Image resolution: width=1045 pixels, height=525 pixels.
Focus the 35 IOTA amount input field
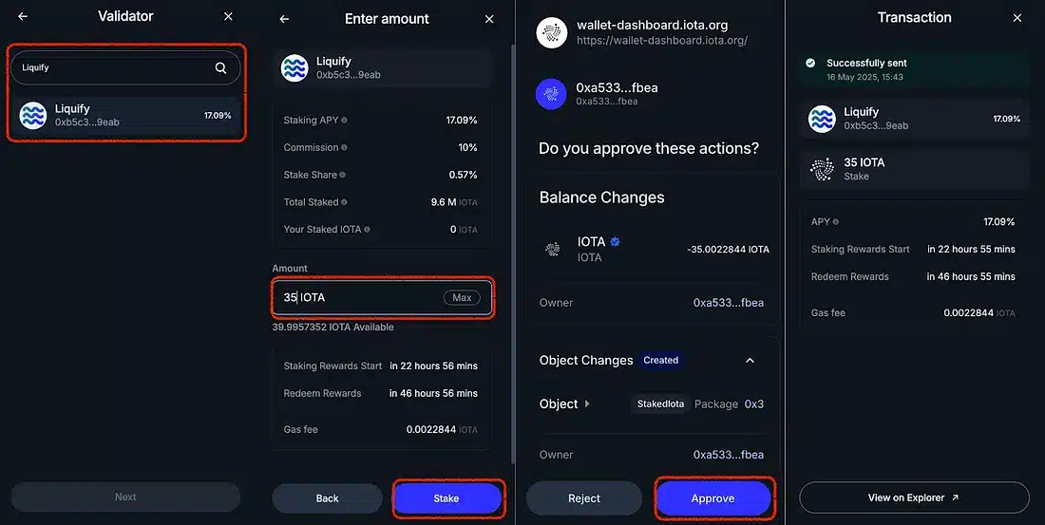[382, 298]
